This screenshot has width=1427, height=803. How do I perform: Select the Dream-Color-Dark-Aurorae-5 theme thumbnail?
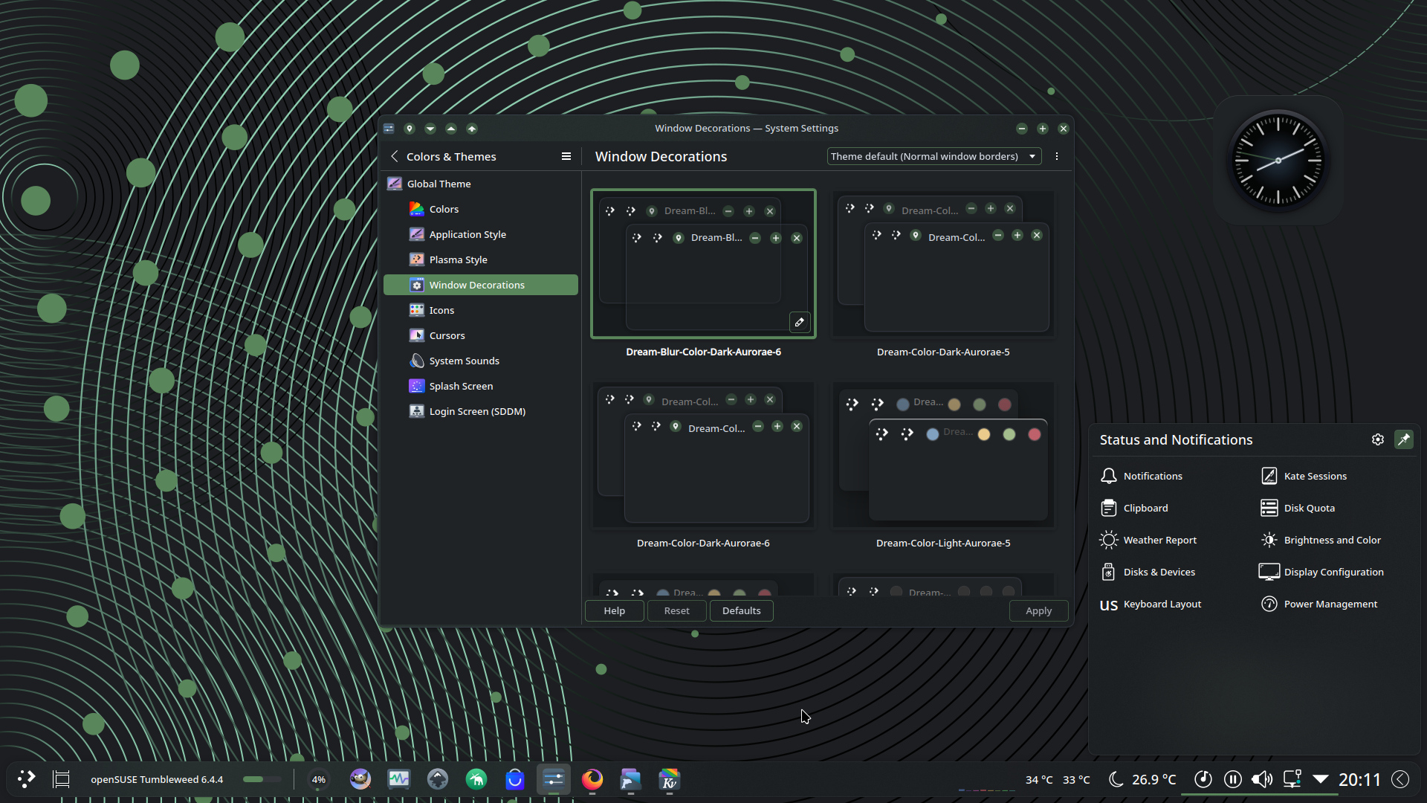(x=943, y=264)
